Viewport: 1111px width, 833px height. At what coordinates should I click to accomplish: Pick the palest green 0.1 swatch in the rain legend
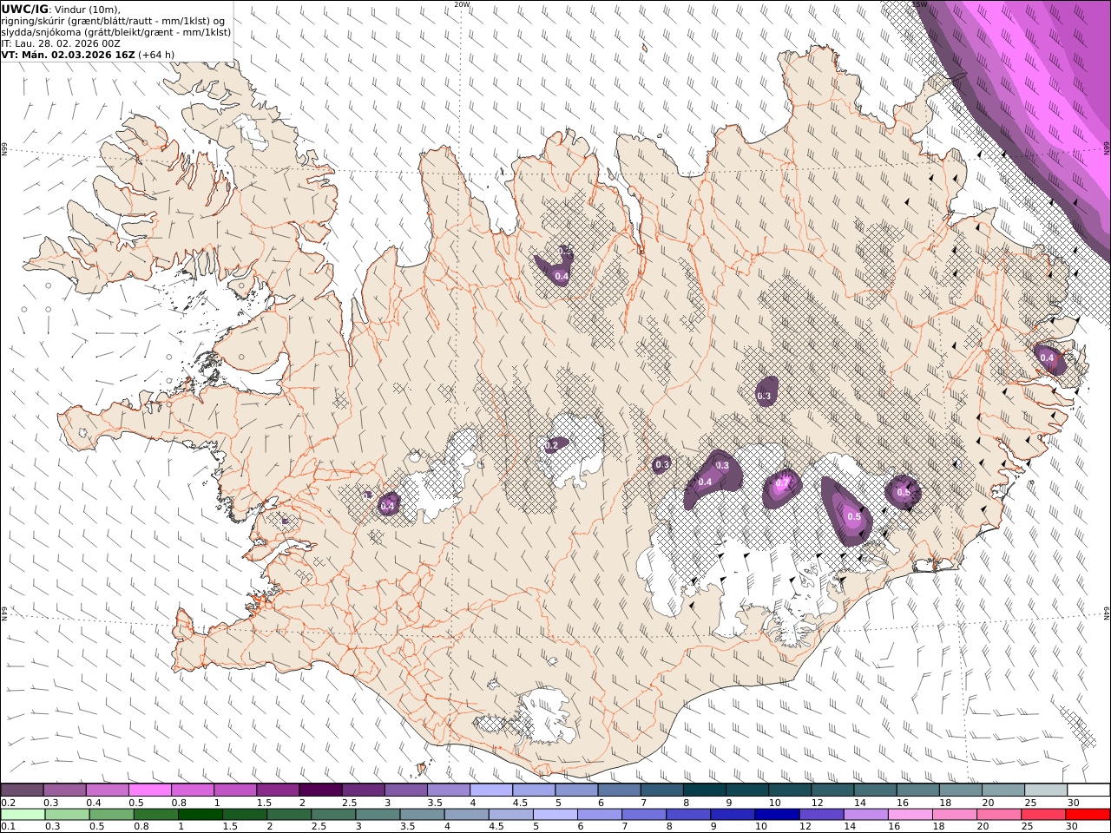(23, 815)
